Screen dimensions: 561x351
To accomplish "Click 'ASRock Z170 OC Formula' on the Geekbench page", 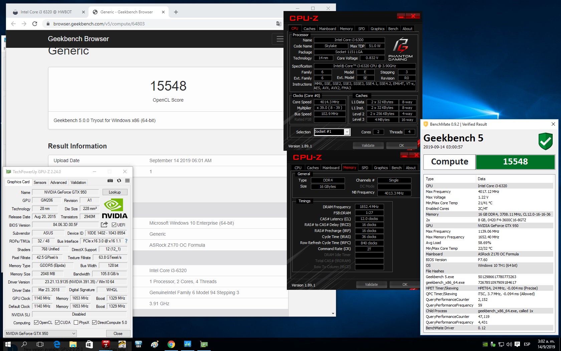I will click(x=177, y=245).
